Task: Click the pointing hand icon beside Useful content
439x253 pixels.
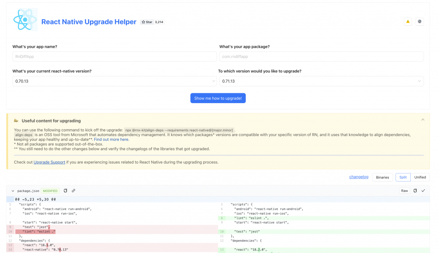Action: (16, 121)
